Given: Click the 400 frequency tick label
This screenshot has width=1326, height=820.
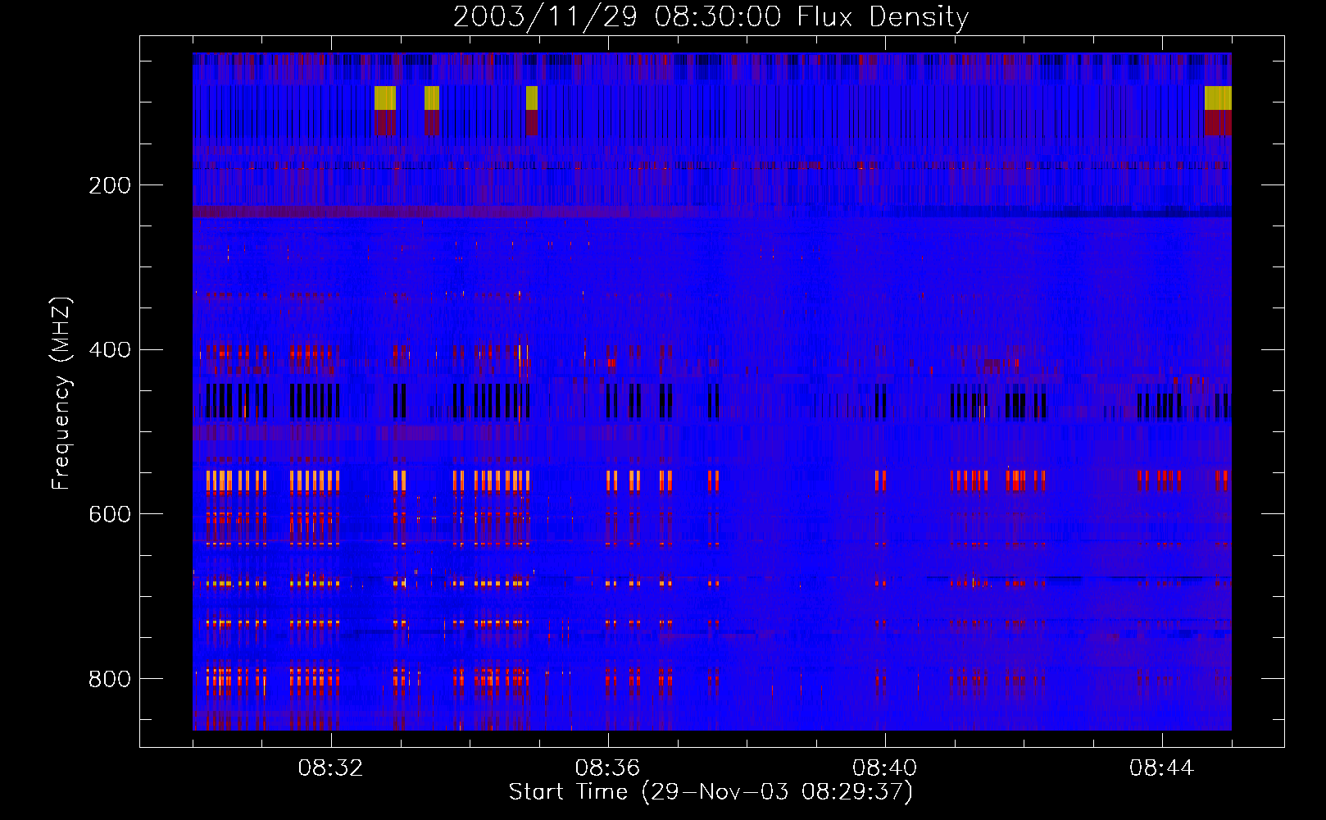Looking at the screenshot, I should click(110, 350).
